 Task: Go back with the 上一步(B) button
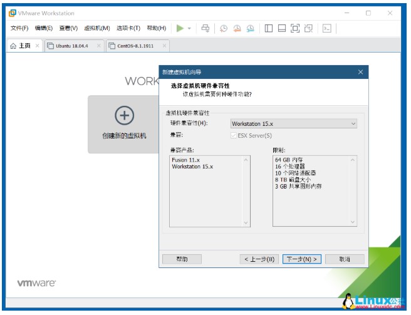(259, 259)
